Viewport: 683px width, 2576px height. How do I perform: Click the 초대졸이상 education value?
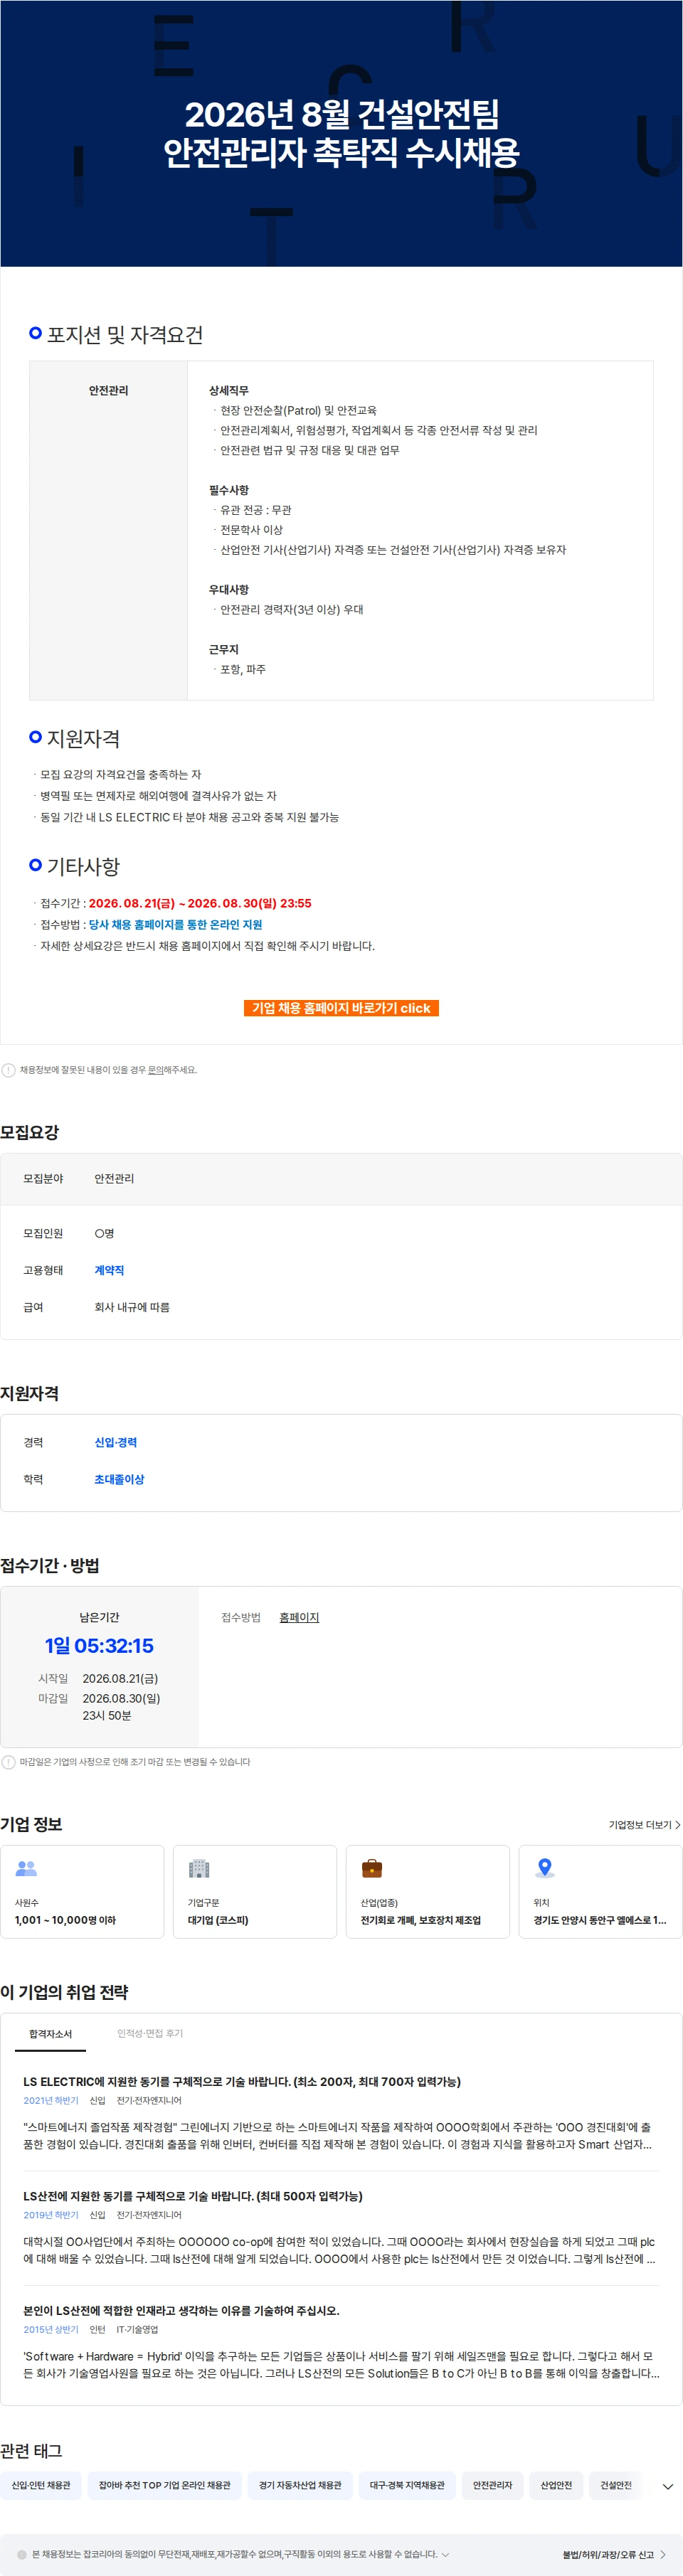point(119,1479)
